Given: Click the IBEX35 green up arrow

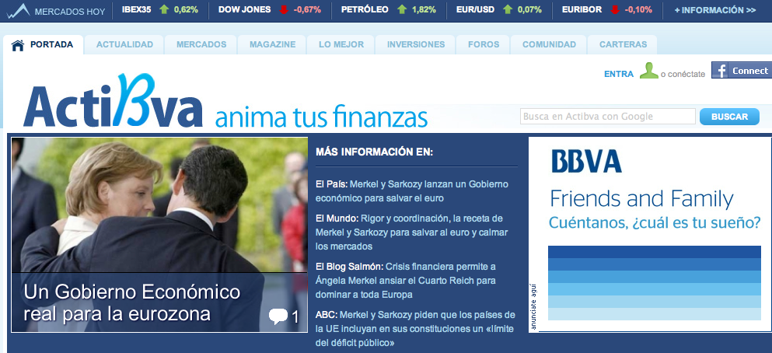Looking at the screenshot, I should tap(164, 9).
